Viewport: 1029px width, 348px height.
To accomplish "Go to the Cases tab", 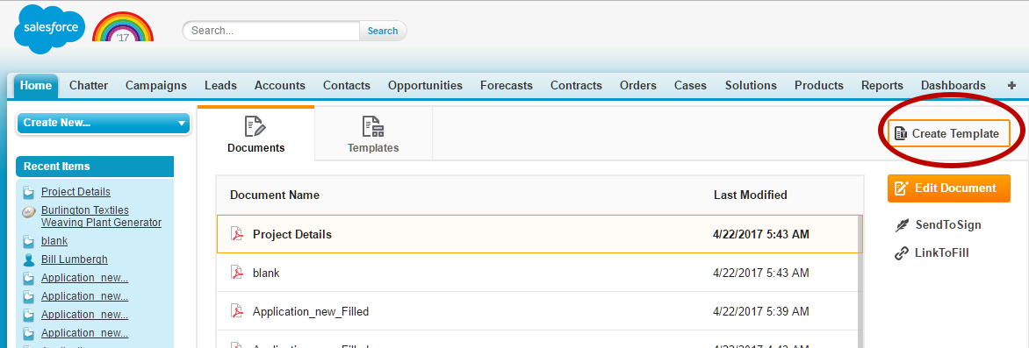I will coord(690,85).
